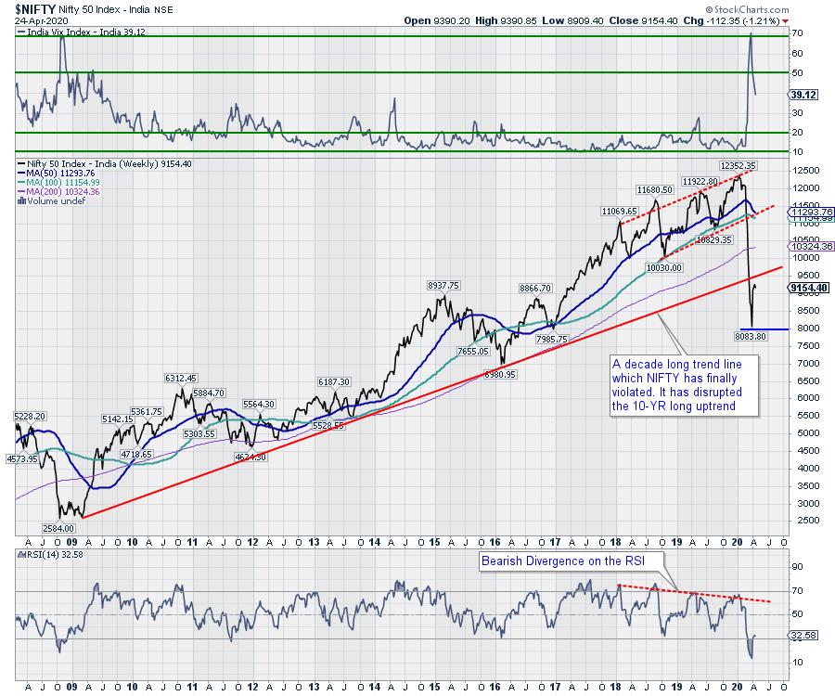The height and width of the screenshot is (696, 835).
Task: Click the 5884.70 price label
Action: [209, 393]
